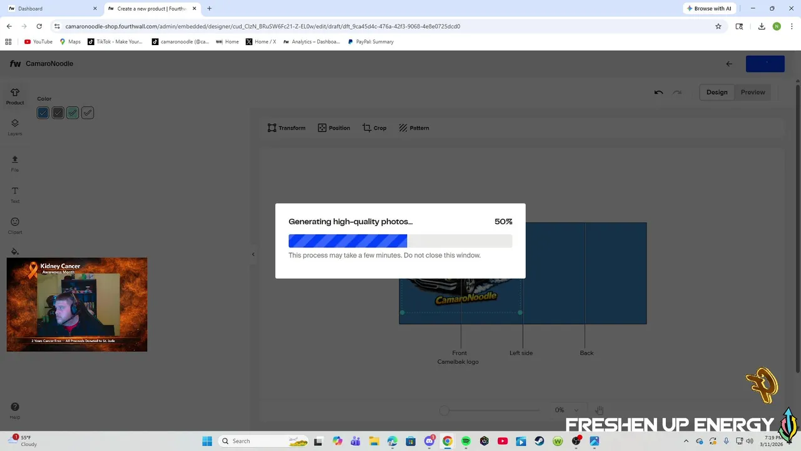Close the Dashboard browser tab
This screenshot has height=451, width=801.
tap(95, 9)
